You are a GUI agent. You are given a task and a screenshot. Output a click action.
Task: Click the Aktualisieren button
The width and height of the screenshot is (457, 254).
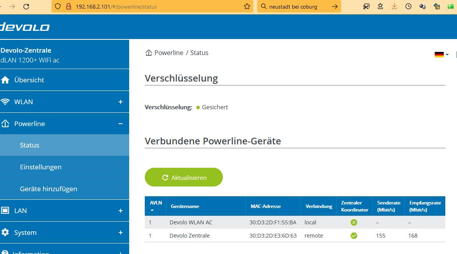[183, 177]
